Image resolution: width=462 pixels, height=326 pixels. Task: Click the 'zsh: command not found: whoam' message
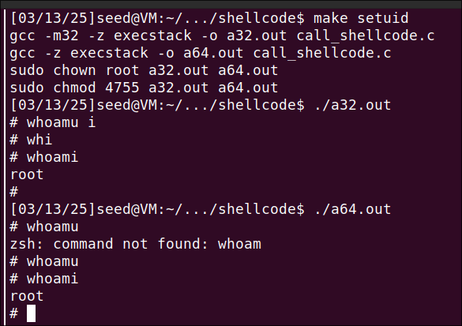136,244
